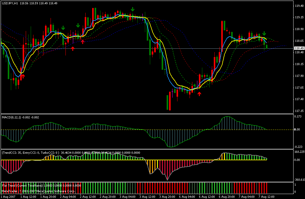Select the red buy arrow below the 6 Aug low

200,92
